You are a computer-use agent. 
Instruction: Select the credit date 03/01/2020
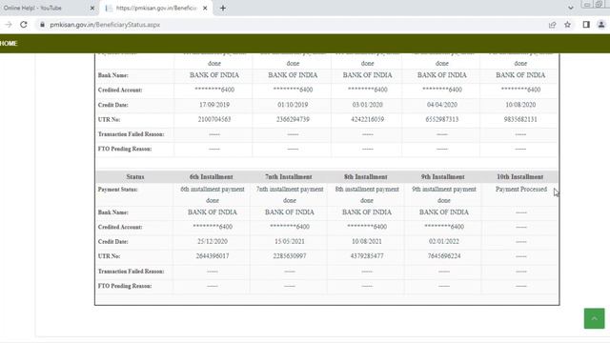pos(367,105)
